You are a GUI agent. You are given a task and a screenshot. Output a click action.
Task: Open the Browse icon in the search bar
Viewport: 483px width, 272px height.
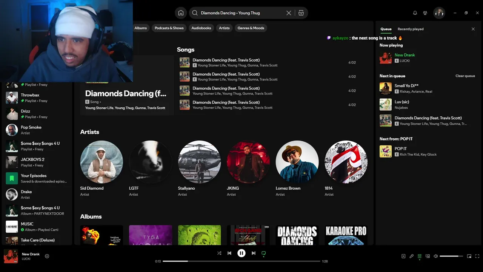click(301, 13)
